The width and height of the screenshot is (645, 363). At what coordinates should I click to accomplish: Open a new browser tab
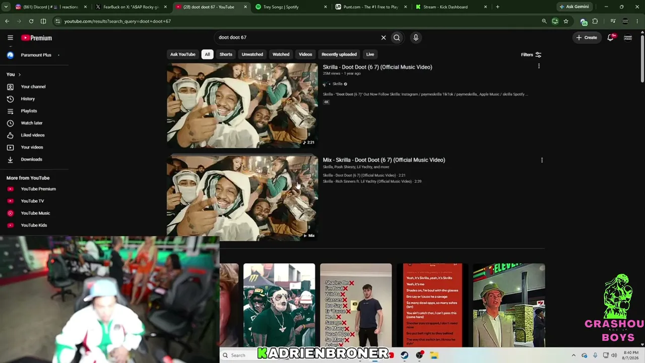tap(497, 7)
